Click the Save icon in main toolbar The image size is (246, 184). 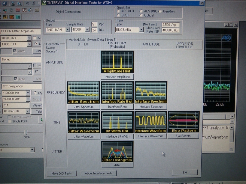4,4
